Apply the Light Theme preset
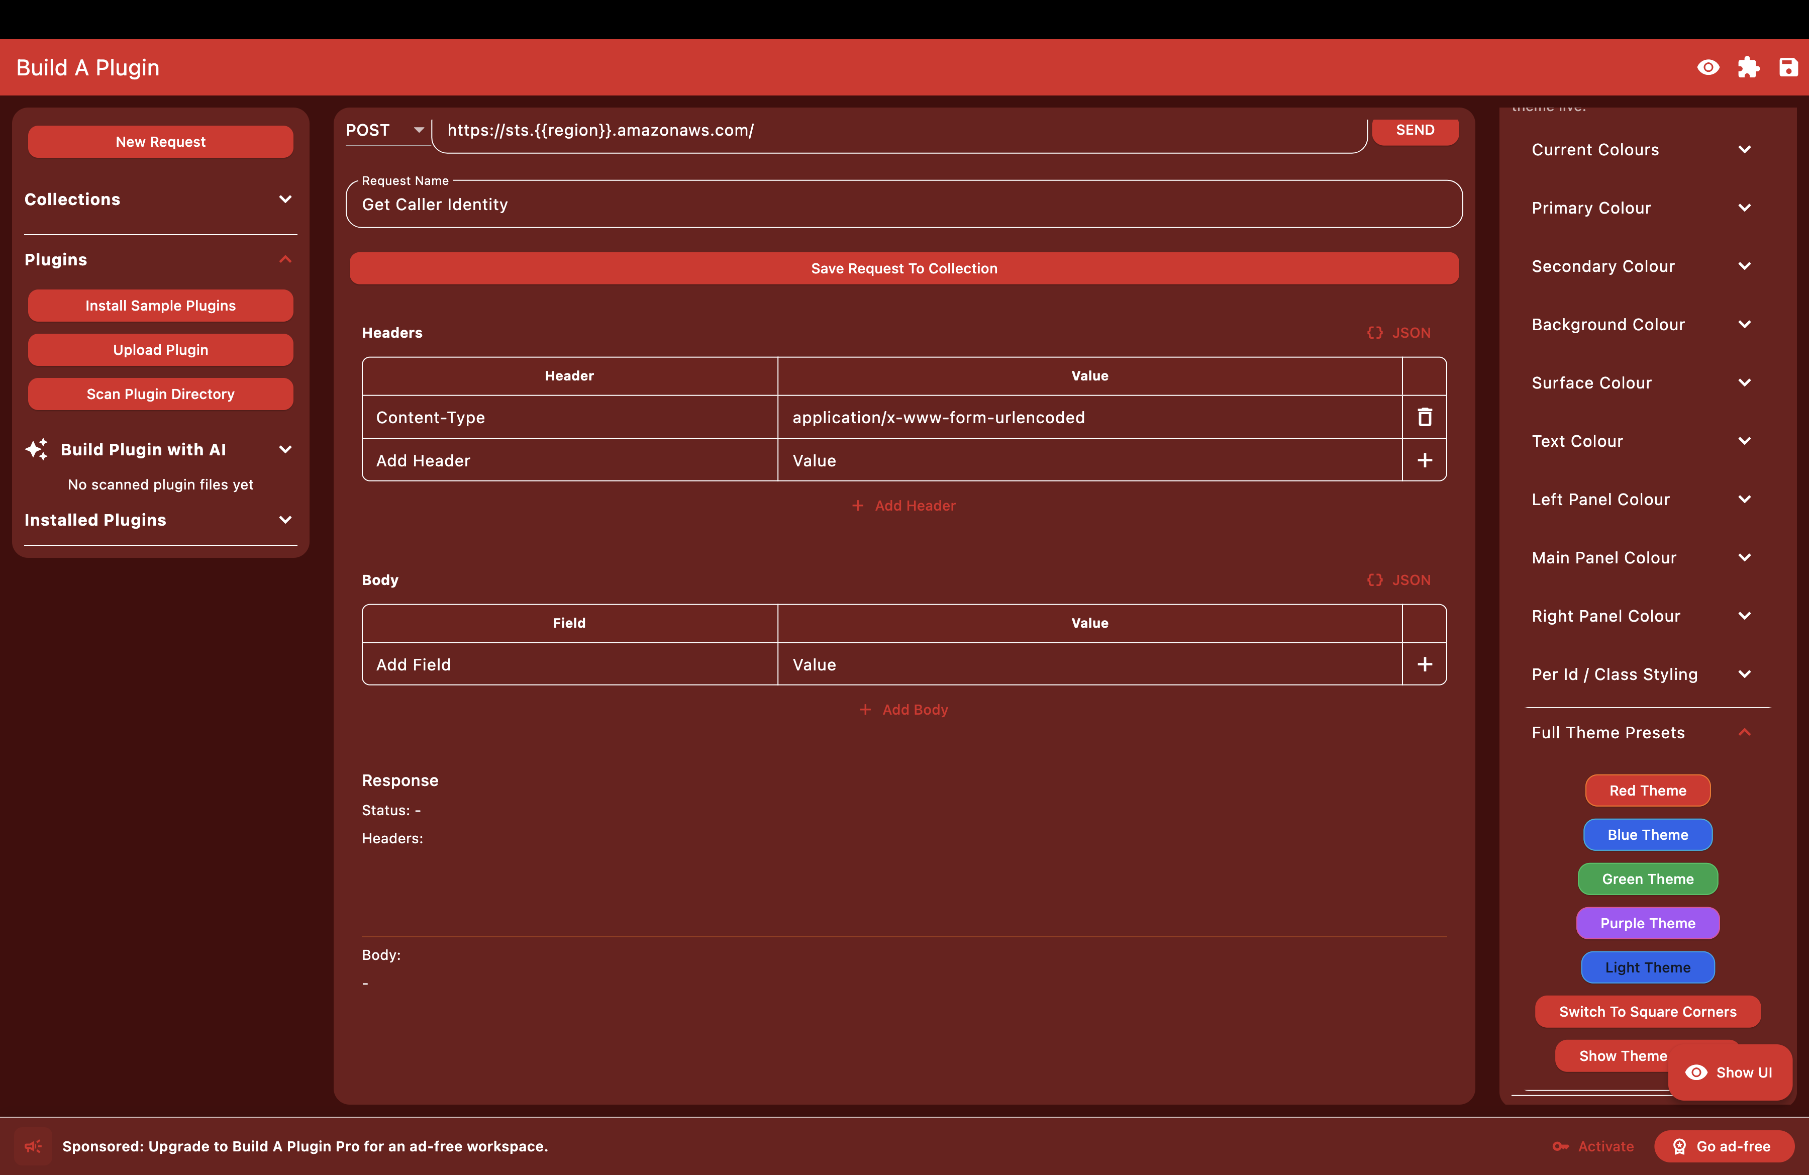Screen dimensions: 1809x1175 click(x=1648, y=967)
